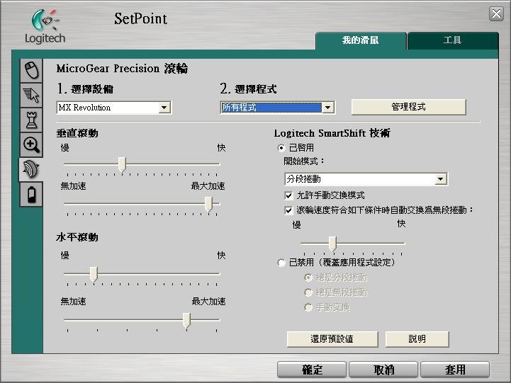Viewport: 511px width, 383px height.
Task: Open the mouse buttons settings sidebar icon
Action: tap(32, 70)
